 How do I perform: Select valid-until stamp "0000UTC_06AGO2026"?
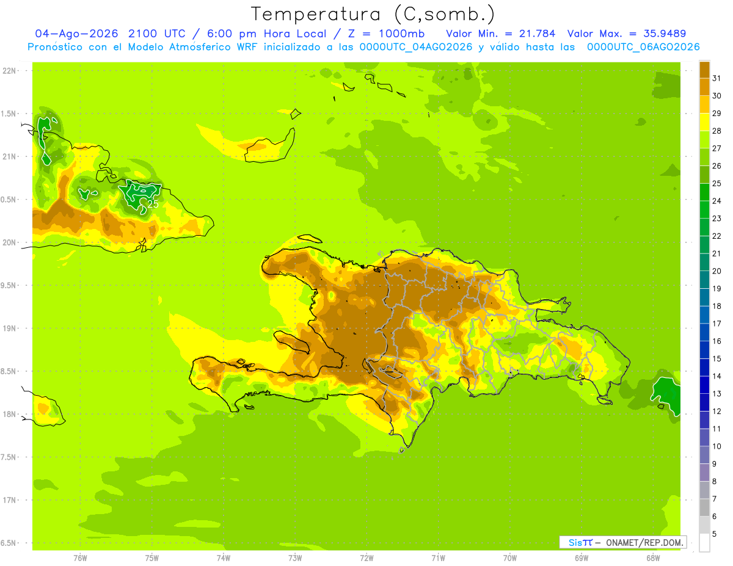click(643, 47)
